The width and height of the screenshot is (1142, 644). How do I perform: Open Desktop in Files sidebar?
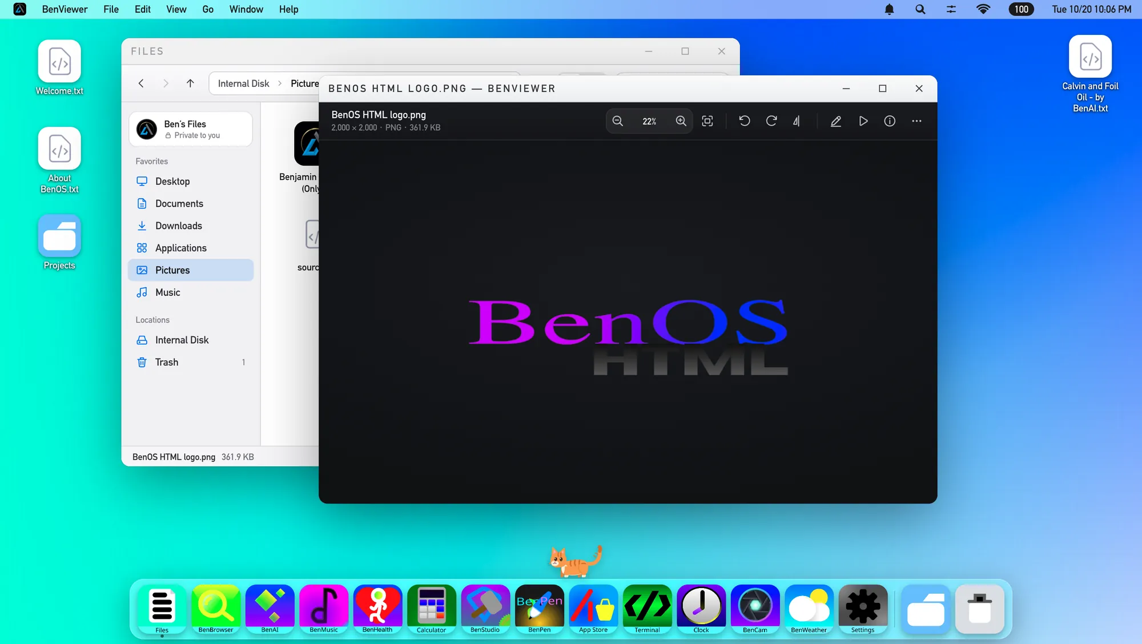point(191,181)
